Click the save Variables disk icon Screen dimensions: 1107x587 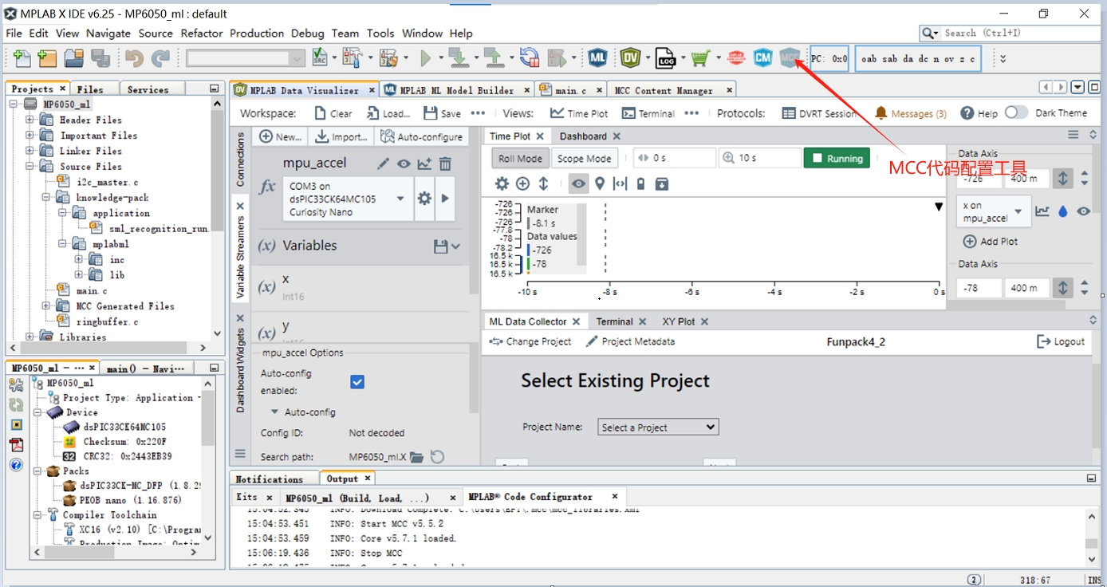pyautogui.click(x=440, y=246)
